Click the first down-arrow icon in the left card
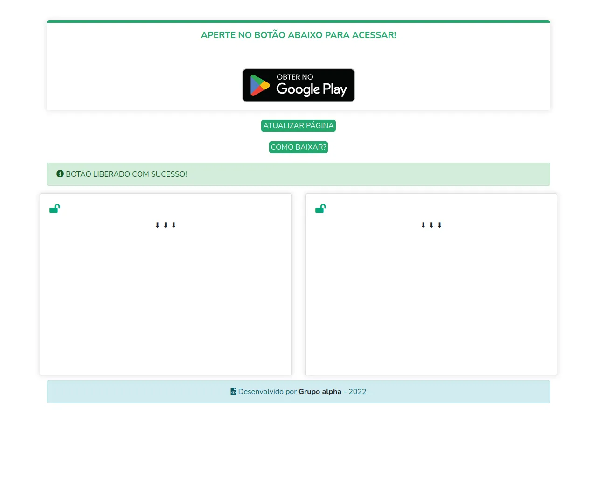This screenshot has height=477, width=597. (x=158, y=225)
